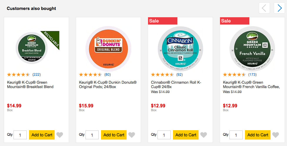Favorite French Vanilla Coffee heart icon
The height and width of the screenshot is (146, 287).
[x=276, y=135]
